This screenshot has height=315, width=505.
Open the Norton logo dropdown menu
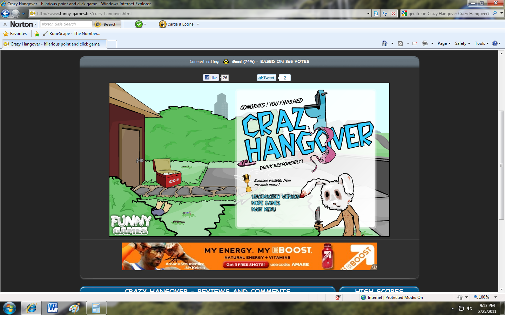(23, 24)
